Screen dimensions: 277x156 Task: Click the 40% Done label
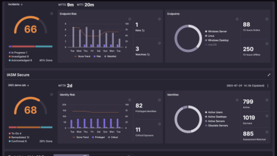point(46,61)
